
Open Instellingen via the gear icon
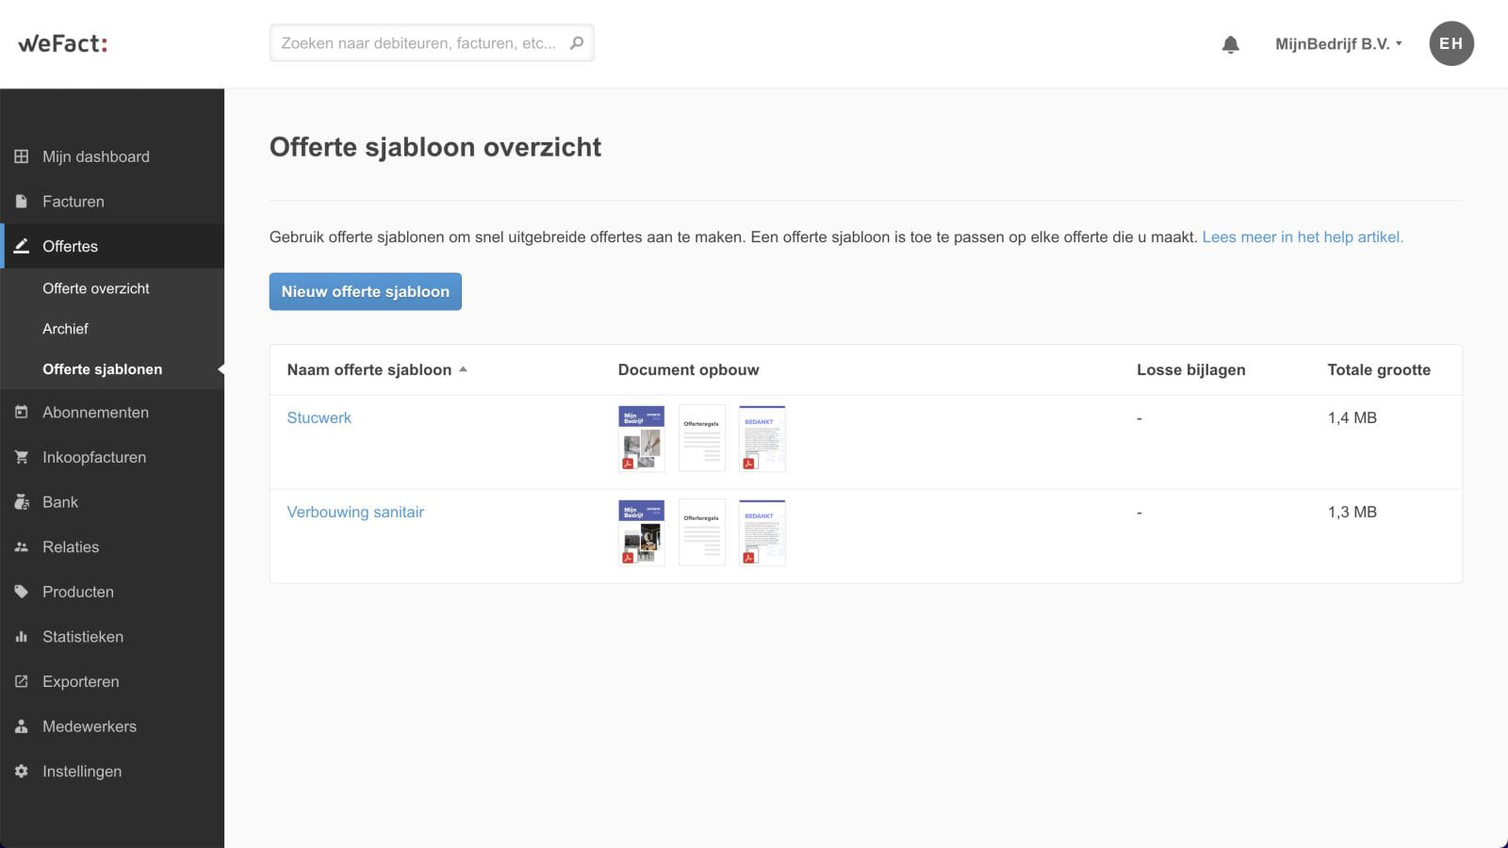click(x=21, y=771)
